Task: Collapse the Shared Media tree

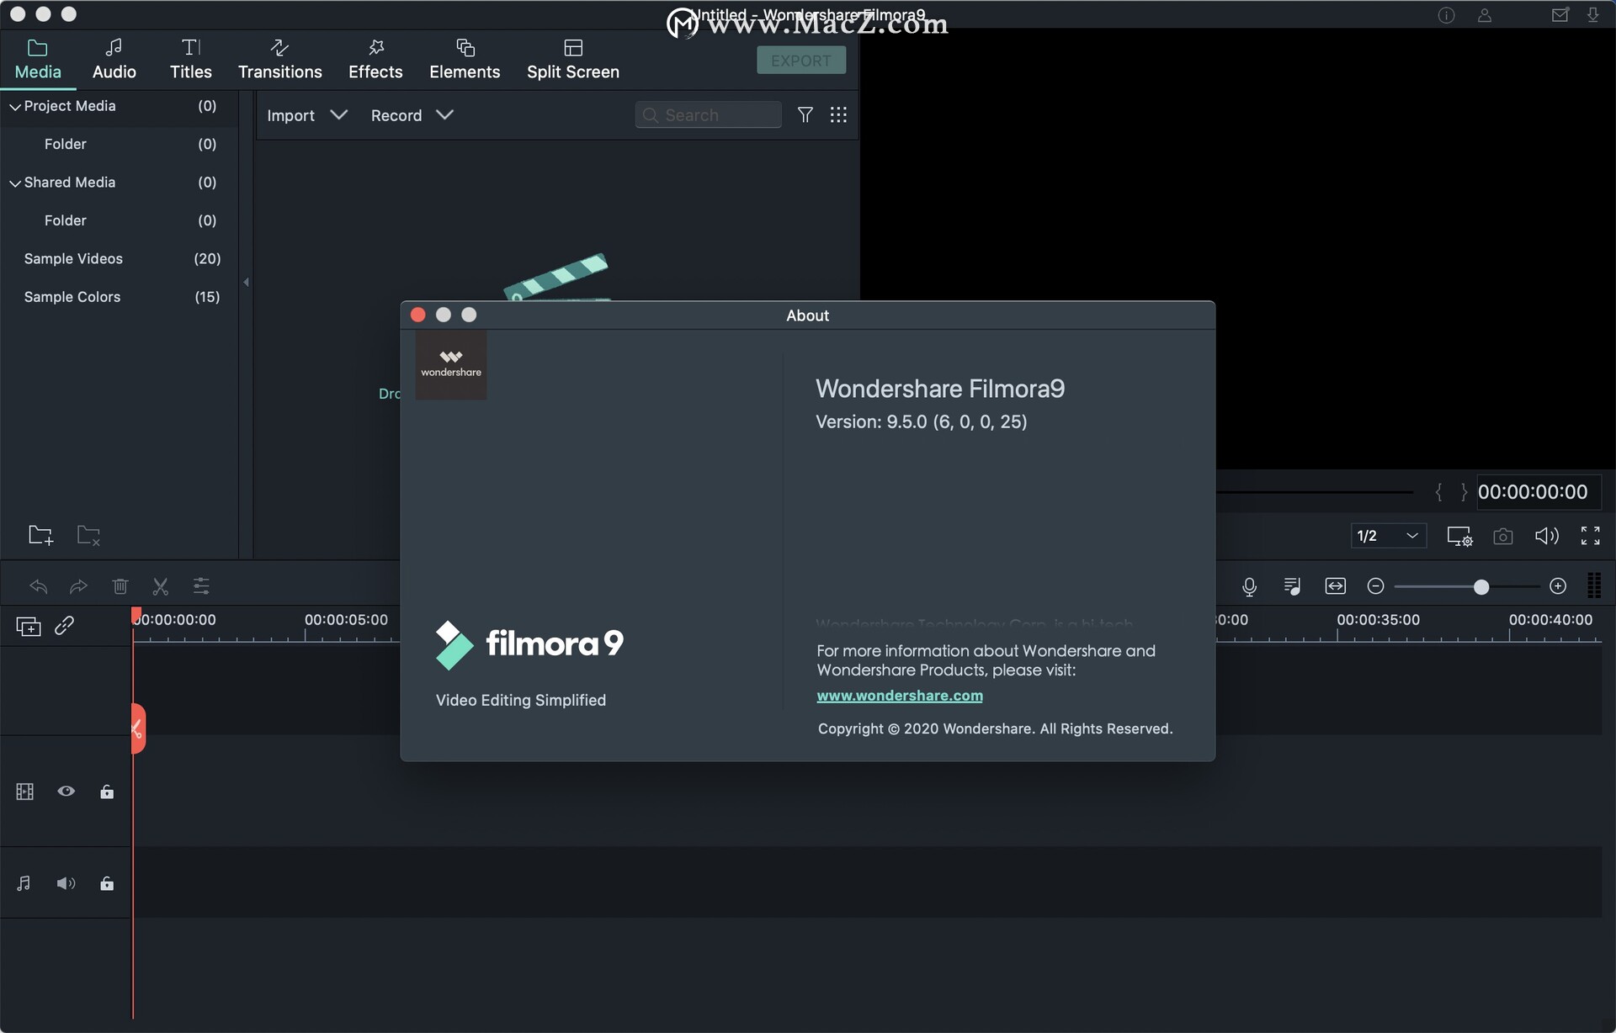Action: pyautogui.click(x=15, y=183)
